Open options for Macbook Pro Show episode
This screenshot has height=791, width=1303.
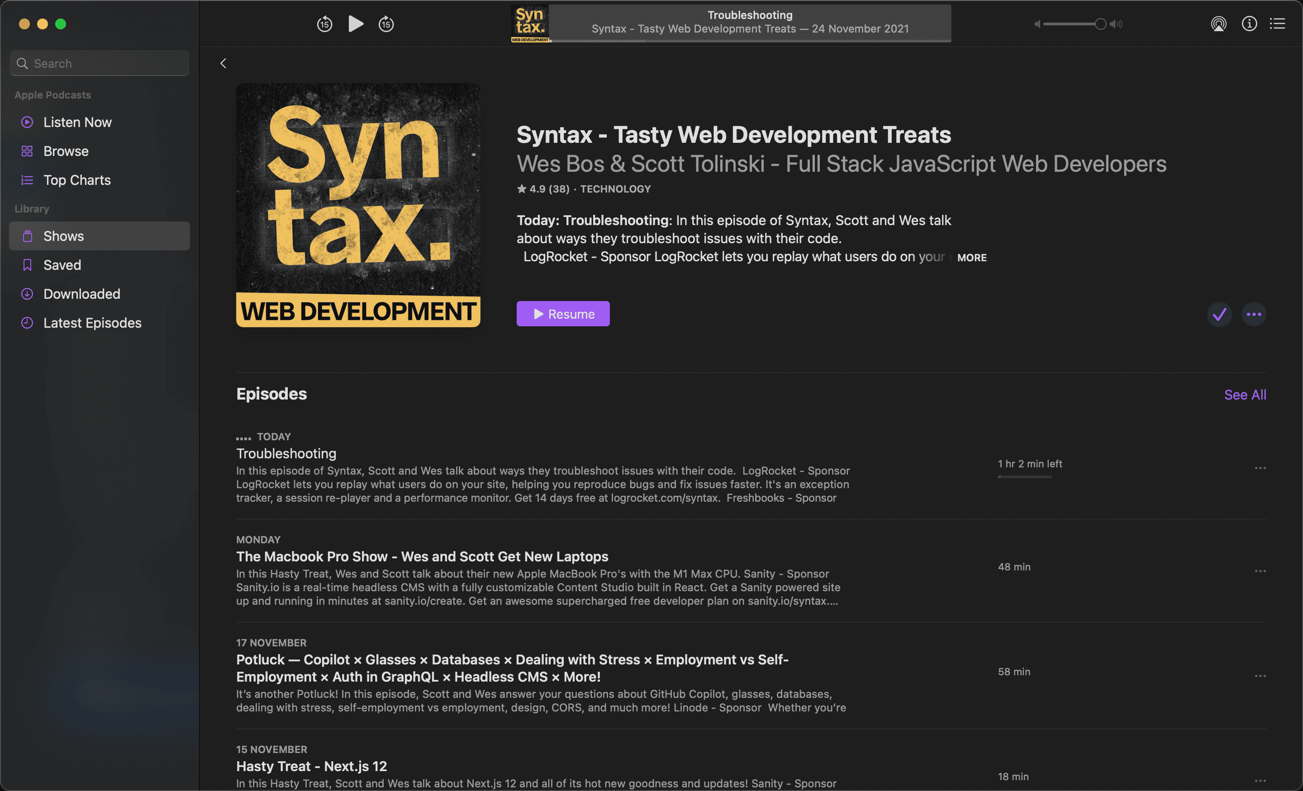click(x=1260, y=571)
